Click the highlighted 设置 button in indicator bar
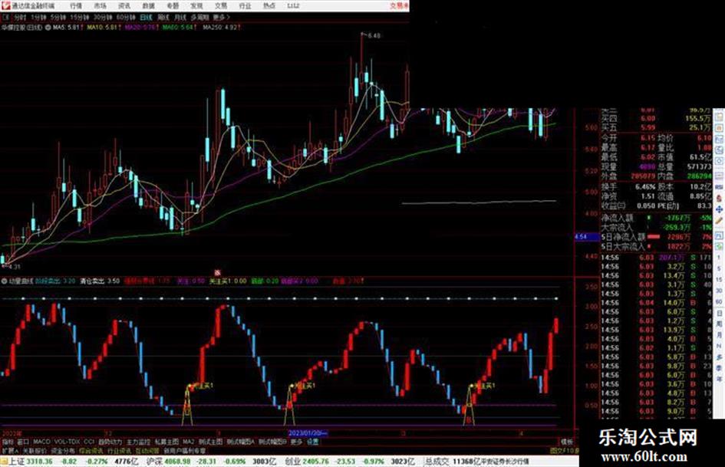Viewport: 725px width, 467px height. [x=313, y=442]
